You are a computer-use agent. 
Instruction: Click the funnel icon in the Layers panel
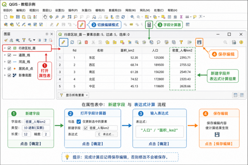[24, 40]
